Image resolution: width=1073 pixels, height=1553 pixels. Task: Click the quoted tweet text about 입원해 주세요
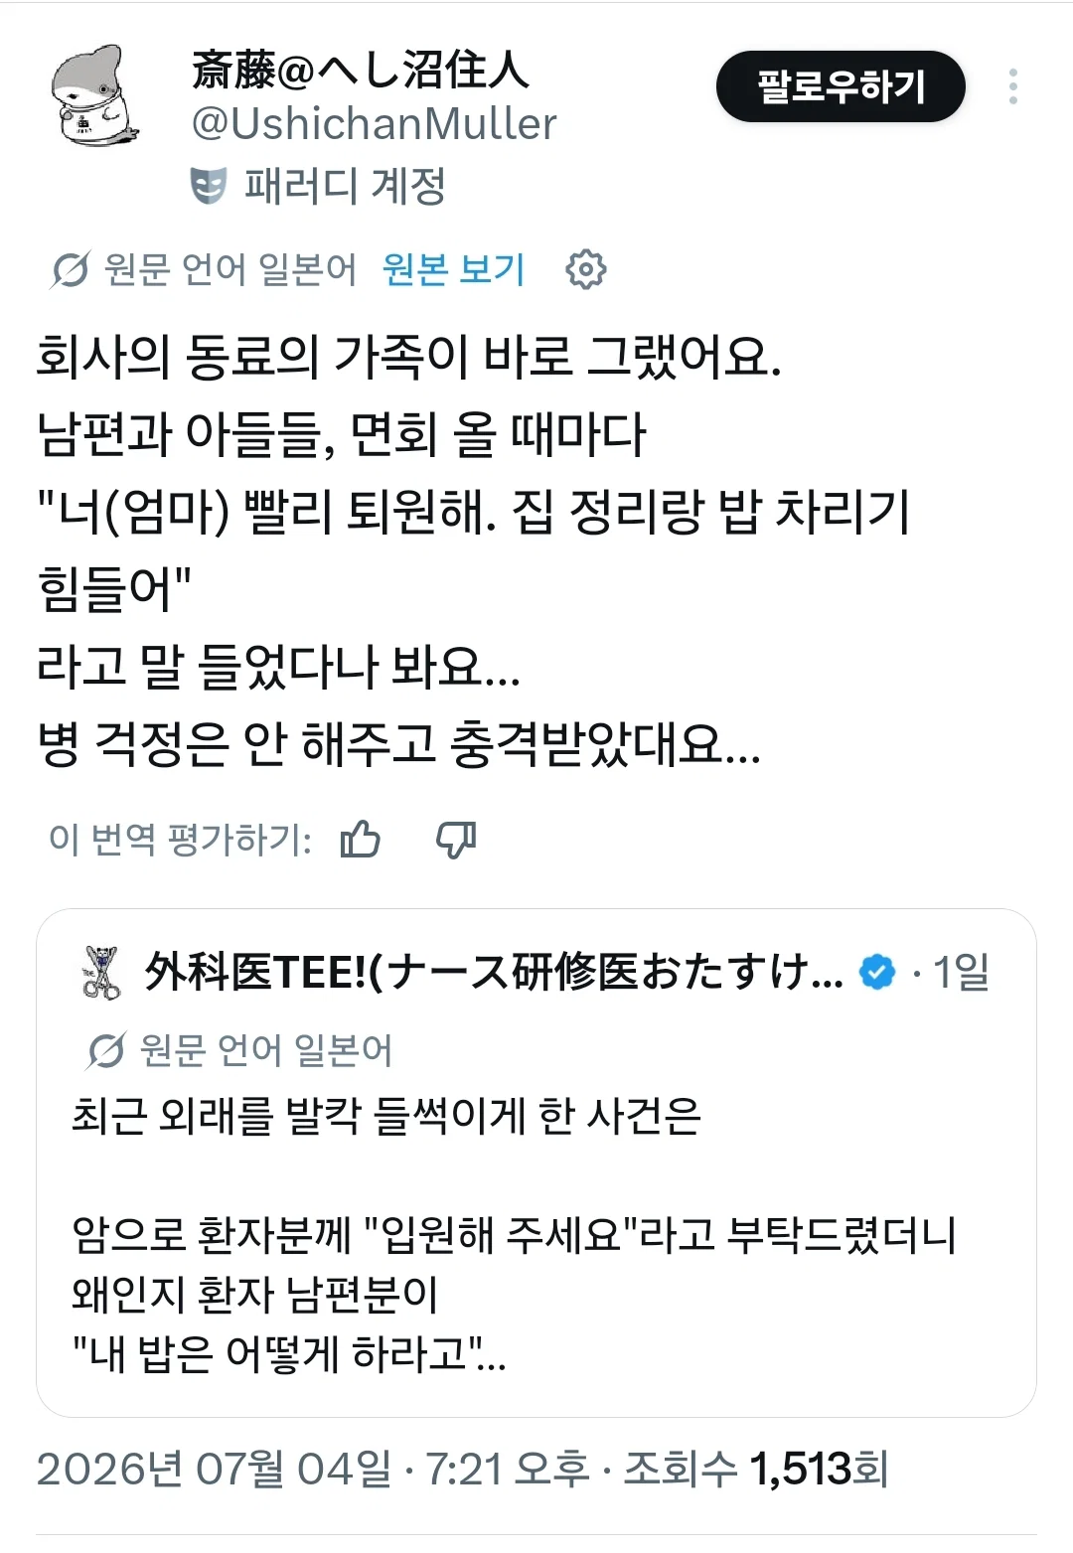tap(513, 1235)
